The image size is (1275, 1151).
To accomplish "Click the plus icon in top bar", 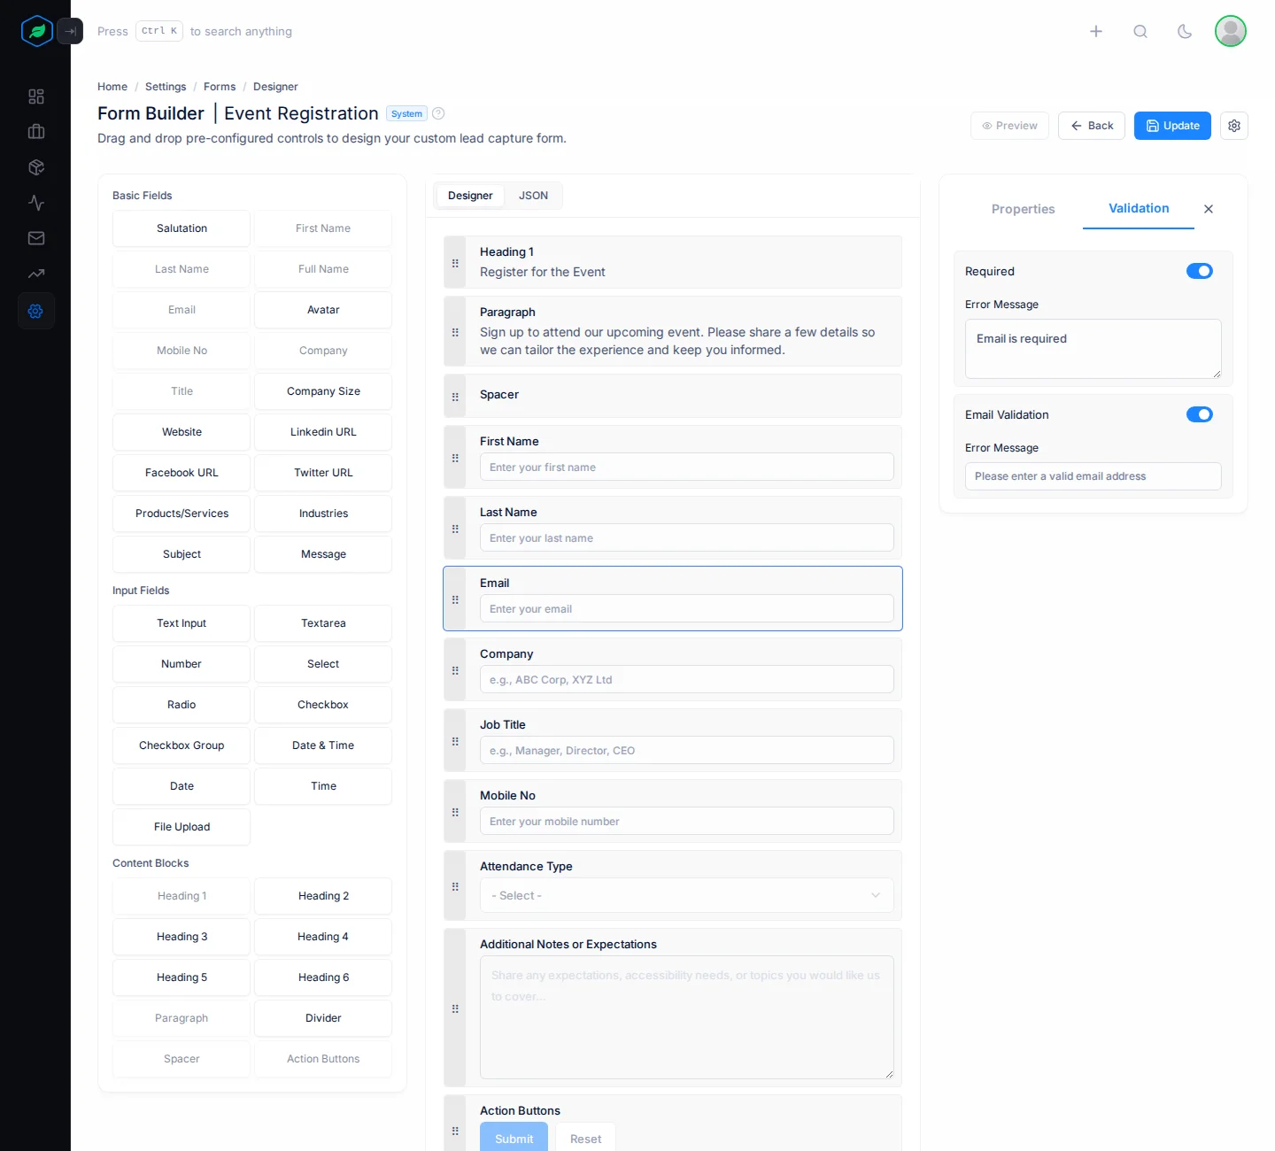I will point(1096,31).
